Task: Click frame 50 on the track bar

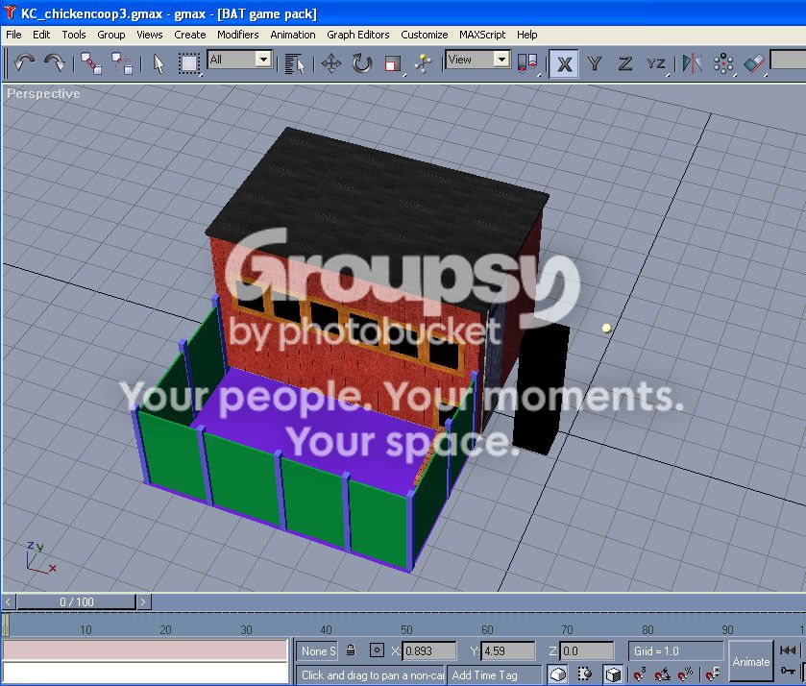Action: (406, 629)
